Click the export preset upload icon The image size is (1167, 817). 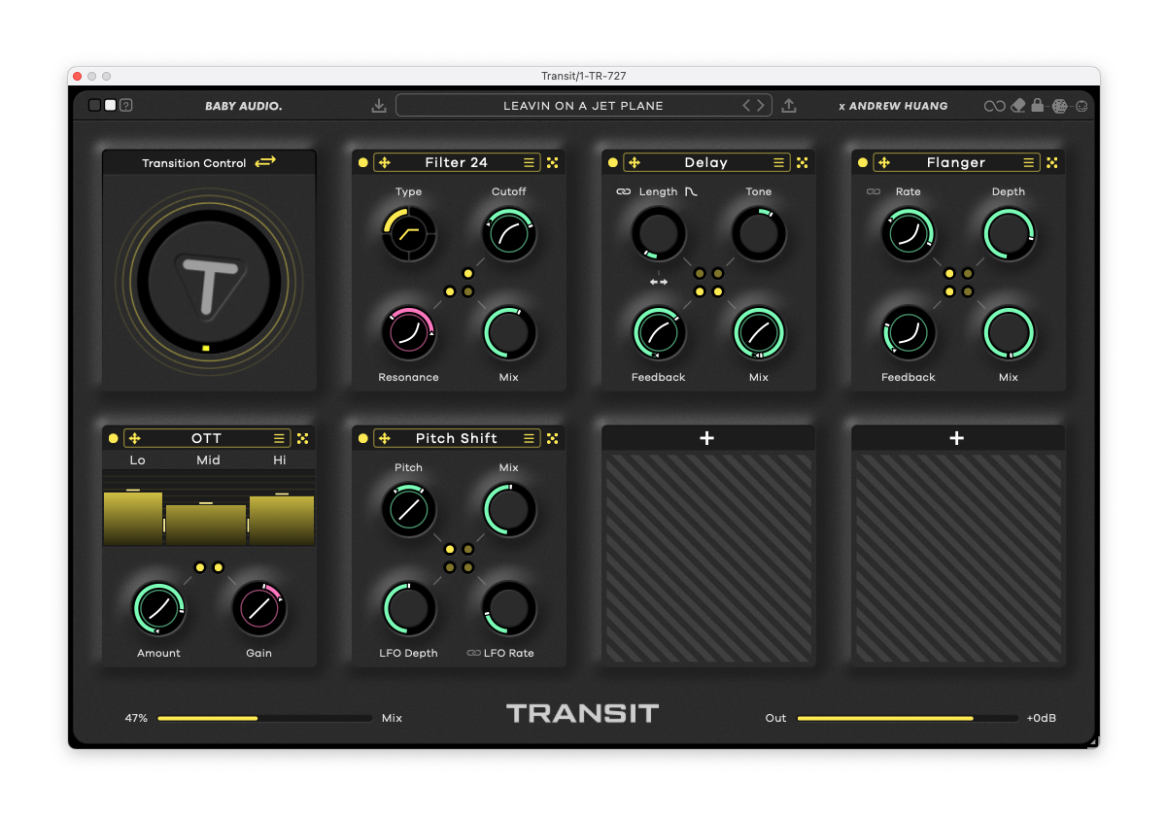pyautogui.click(x=789, y=106)
